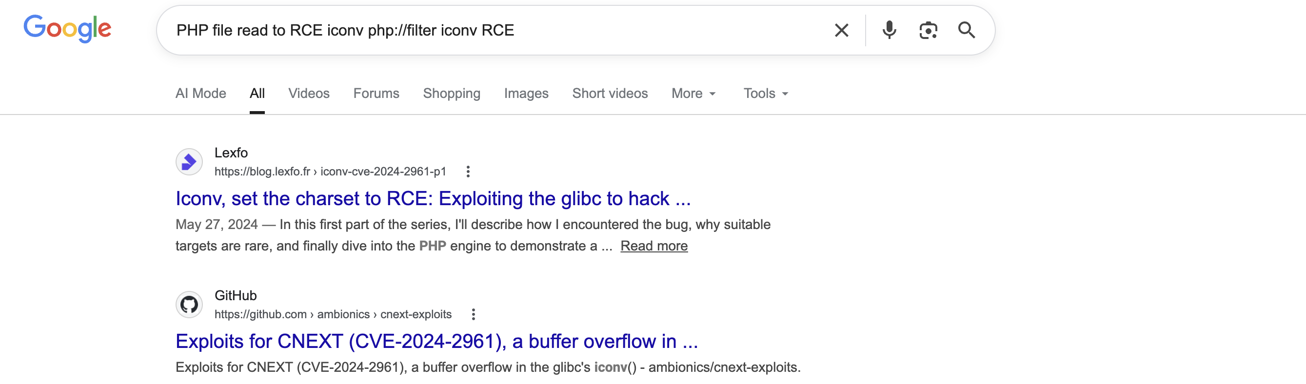Open Google Lens image search

pyautogui.click(x=928, y=30)
